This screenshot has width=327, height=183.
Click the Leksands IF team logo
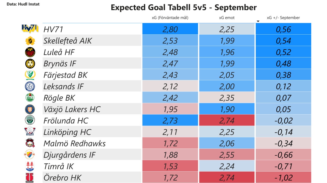pos(30,86)
